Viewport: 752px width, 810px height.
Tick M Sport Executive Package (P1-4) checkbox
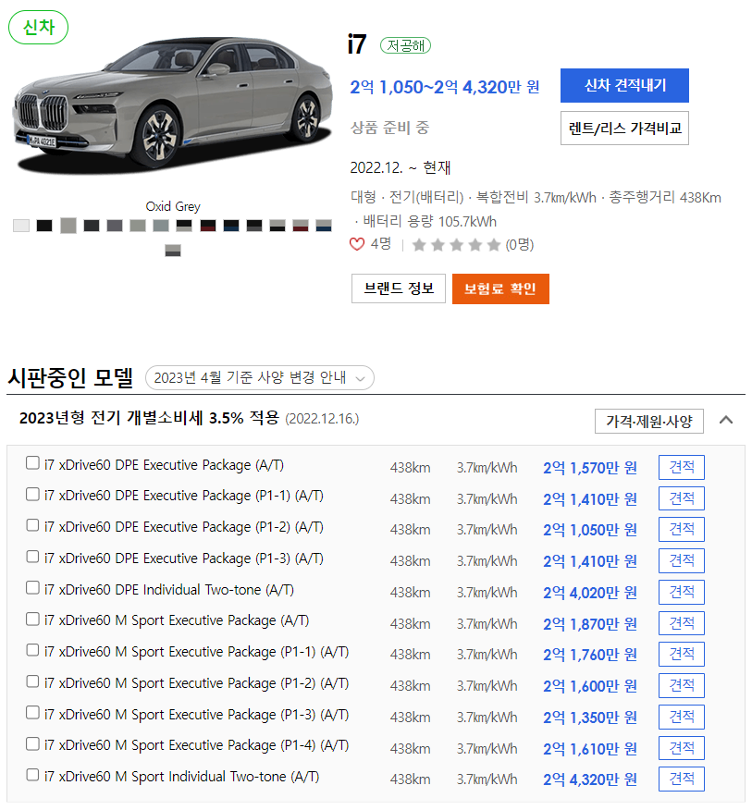coord(32,743)
